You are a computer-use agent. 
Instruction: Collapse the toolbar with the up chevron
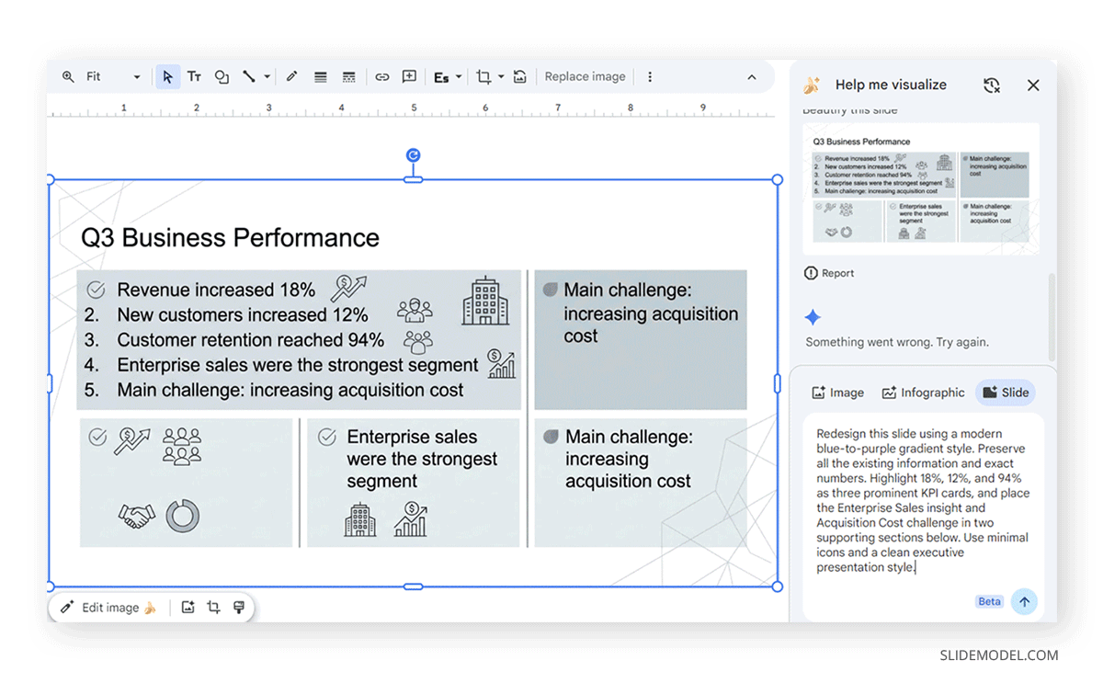pos(752,77)
